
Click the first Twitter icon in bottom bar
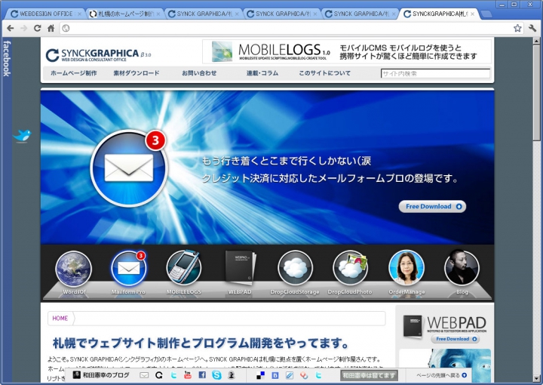pos(174,375)
